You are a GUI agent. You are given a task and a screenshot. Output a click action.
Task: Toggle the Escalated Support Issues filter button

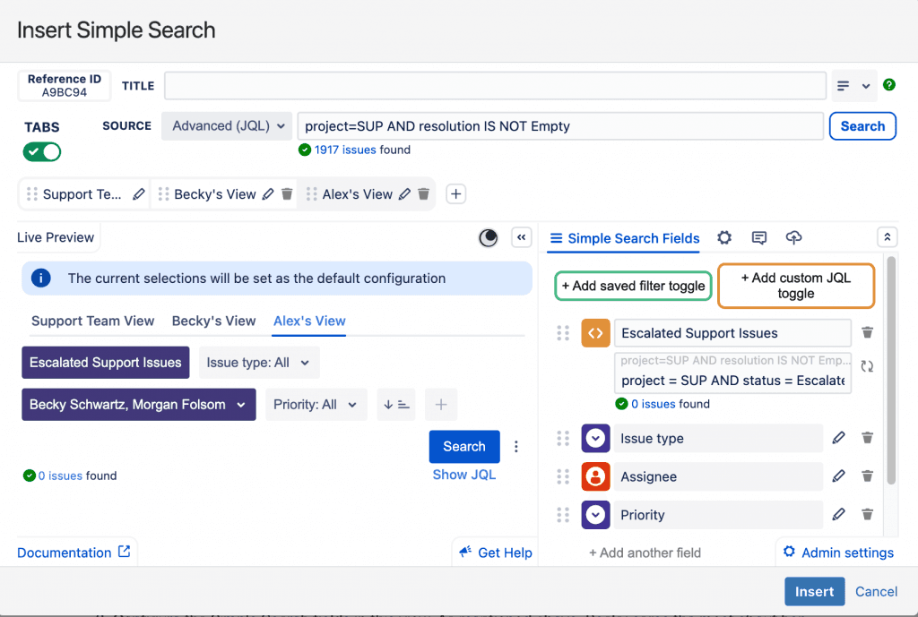click(106, 363)
